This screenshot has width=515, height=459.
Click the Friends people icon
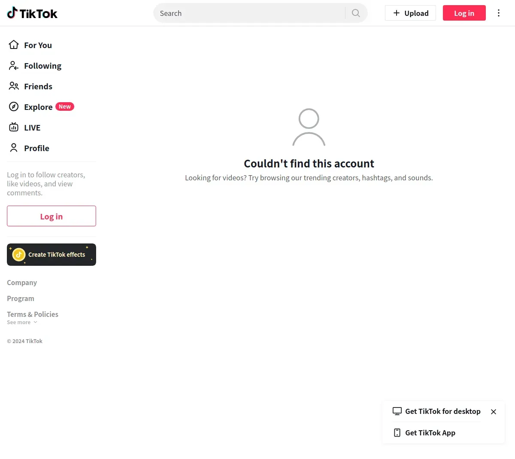[x=14, y=86]
